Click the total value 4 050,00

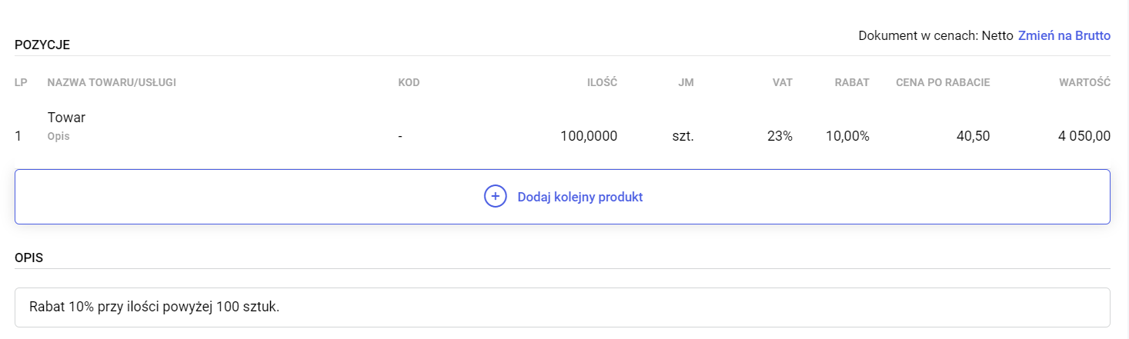(x=1083, y=136)
